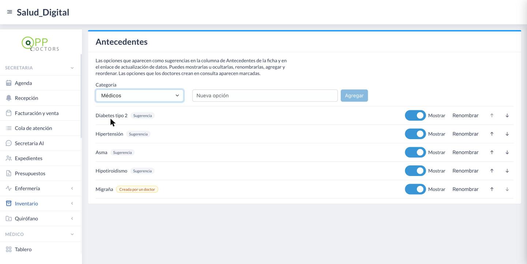Disable Hipotiroidismo's Mostrar toggle
This screenshot has width=527, height=264.
click(415, 171)
